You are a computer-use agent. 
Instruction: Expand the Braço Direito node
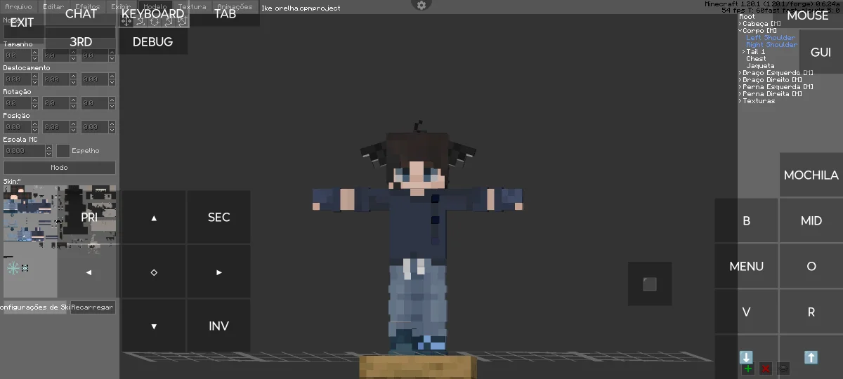[x=740, y=80]
